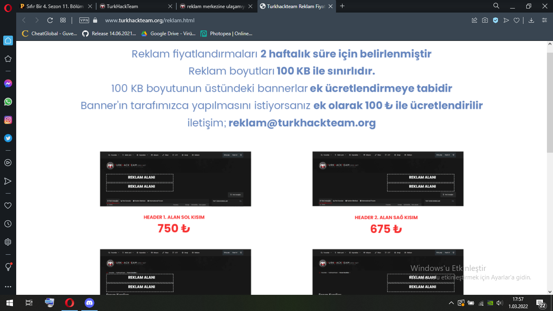Go back to the previous page
This screenshot has height=311, width=553.
click(x=24, y=20)
